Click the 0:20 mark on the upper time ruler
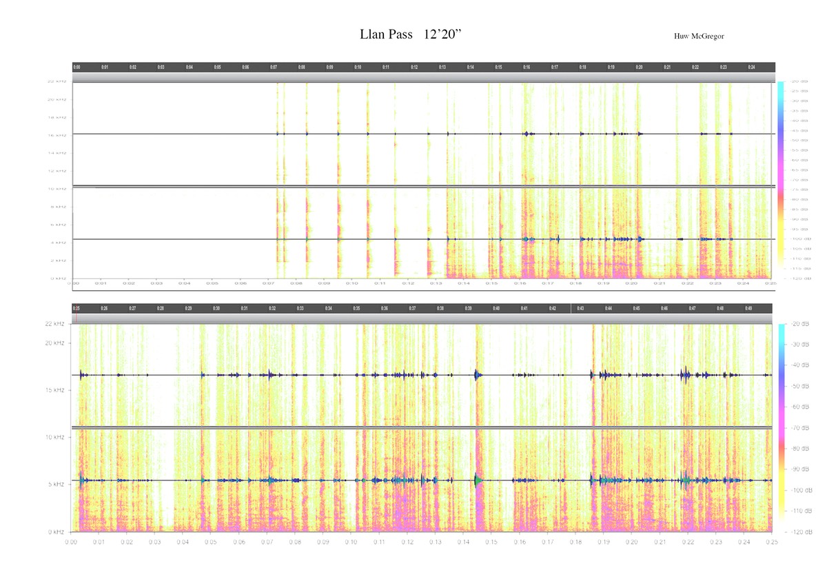 tap(639, 68)
